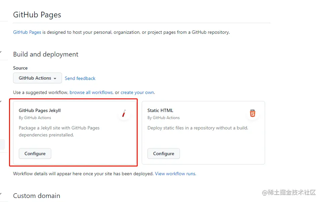322x202 pixels.
Task: Open the GitHub Pages documentation link
Action: point(27,32)
